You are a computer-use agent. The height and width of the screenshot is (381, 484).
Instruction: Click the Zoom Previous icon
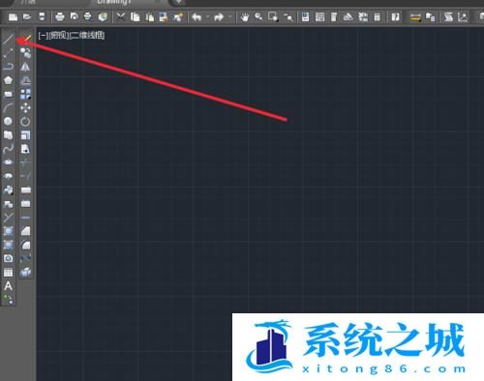click(287, 16)
